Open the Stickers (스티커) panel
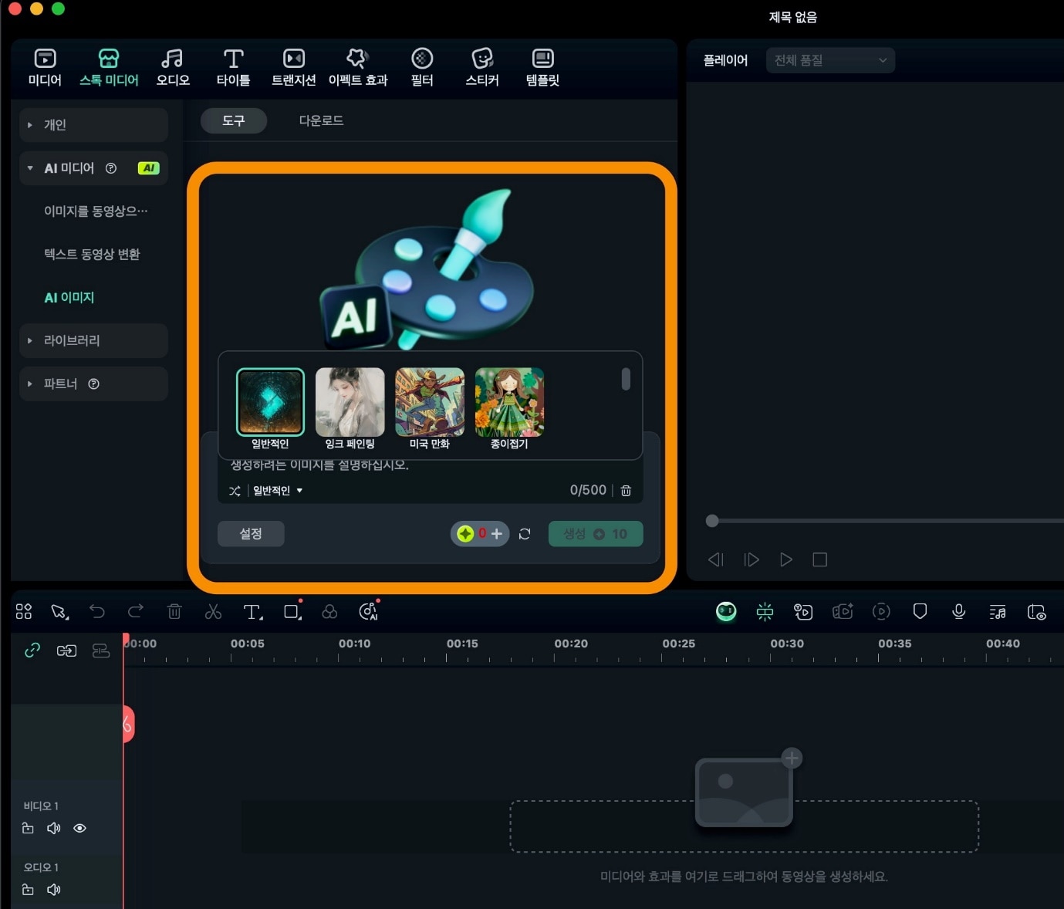 click(481, 67)
